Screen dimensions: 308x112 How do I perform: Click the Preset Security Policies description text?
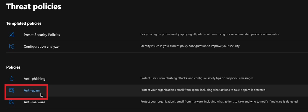pyautogui.click(x=209, y=34)
